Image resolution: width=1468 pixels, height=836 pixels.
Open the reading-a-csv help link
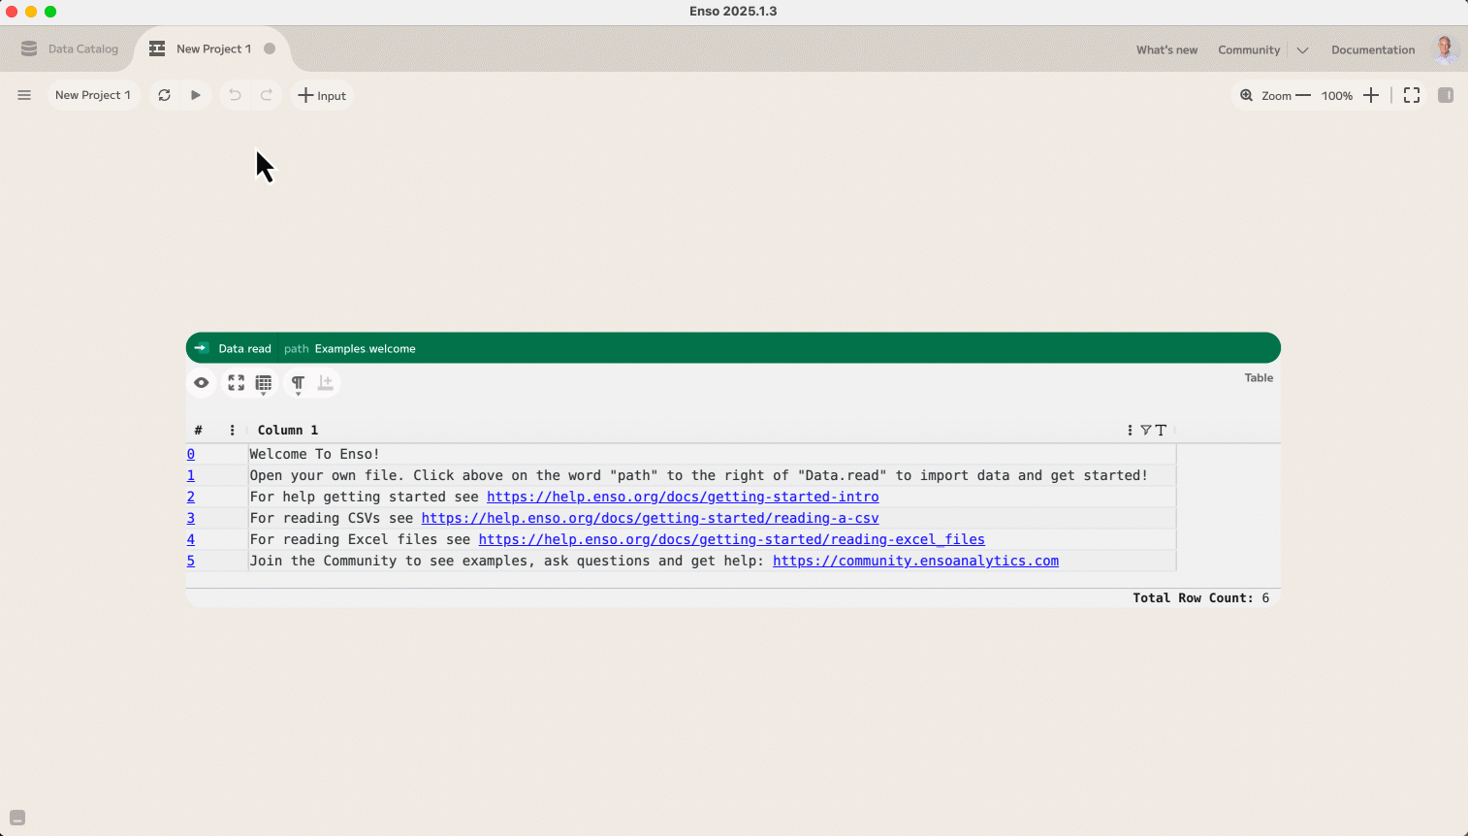650,518
